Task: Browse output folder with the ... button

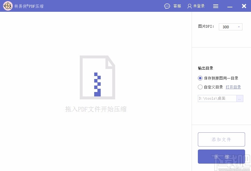Action: click(240, 98)
